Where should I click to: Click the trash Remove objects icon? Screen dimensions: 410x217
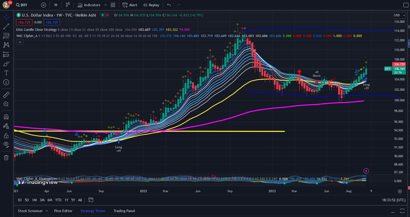[x=6, y=158]
